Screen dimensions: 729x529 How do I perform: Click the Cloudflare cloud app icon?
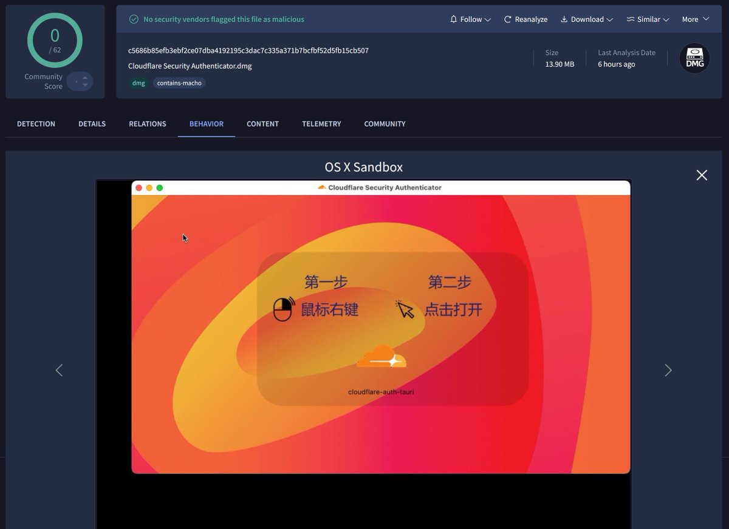coord(382,357)
